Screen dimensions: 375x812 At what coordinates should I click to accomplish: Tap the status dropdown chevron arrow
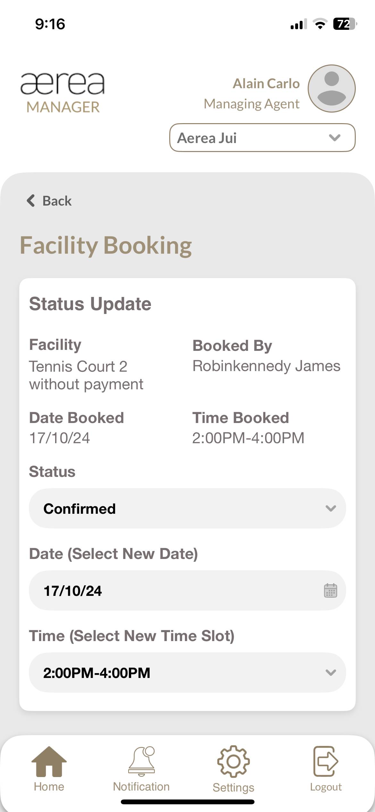pos(330,508)
